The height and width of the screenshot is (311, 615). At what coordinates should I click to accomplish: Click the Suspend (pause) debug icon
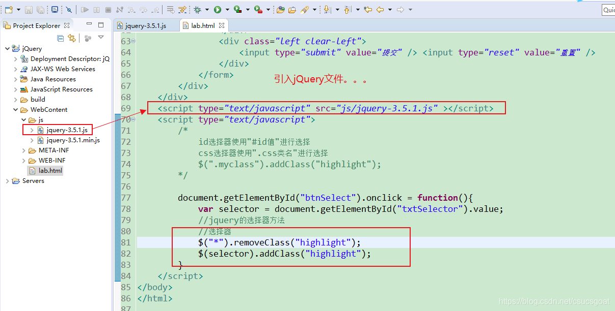pos(97,9)
